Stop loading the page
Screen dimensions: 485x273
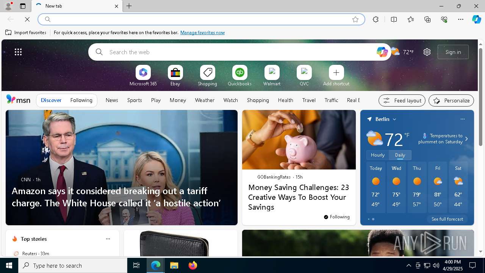tap(27, 19)
